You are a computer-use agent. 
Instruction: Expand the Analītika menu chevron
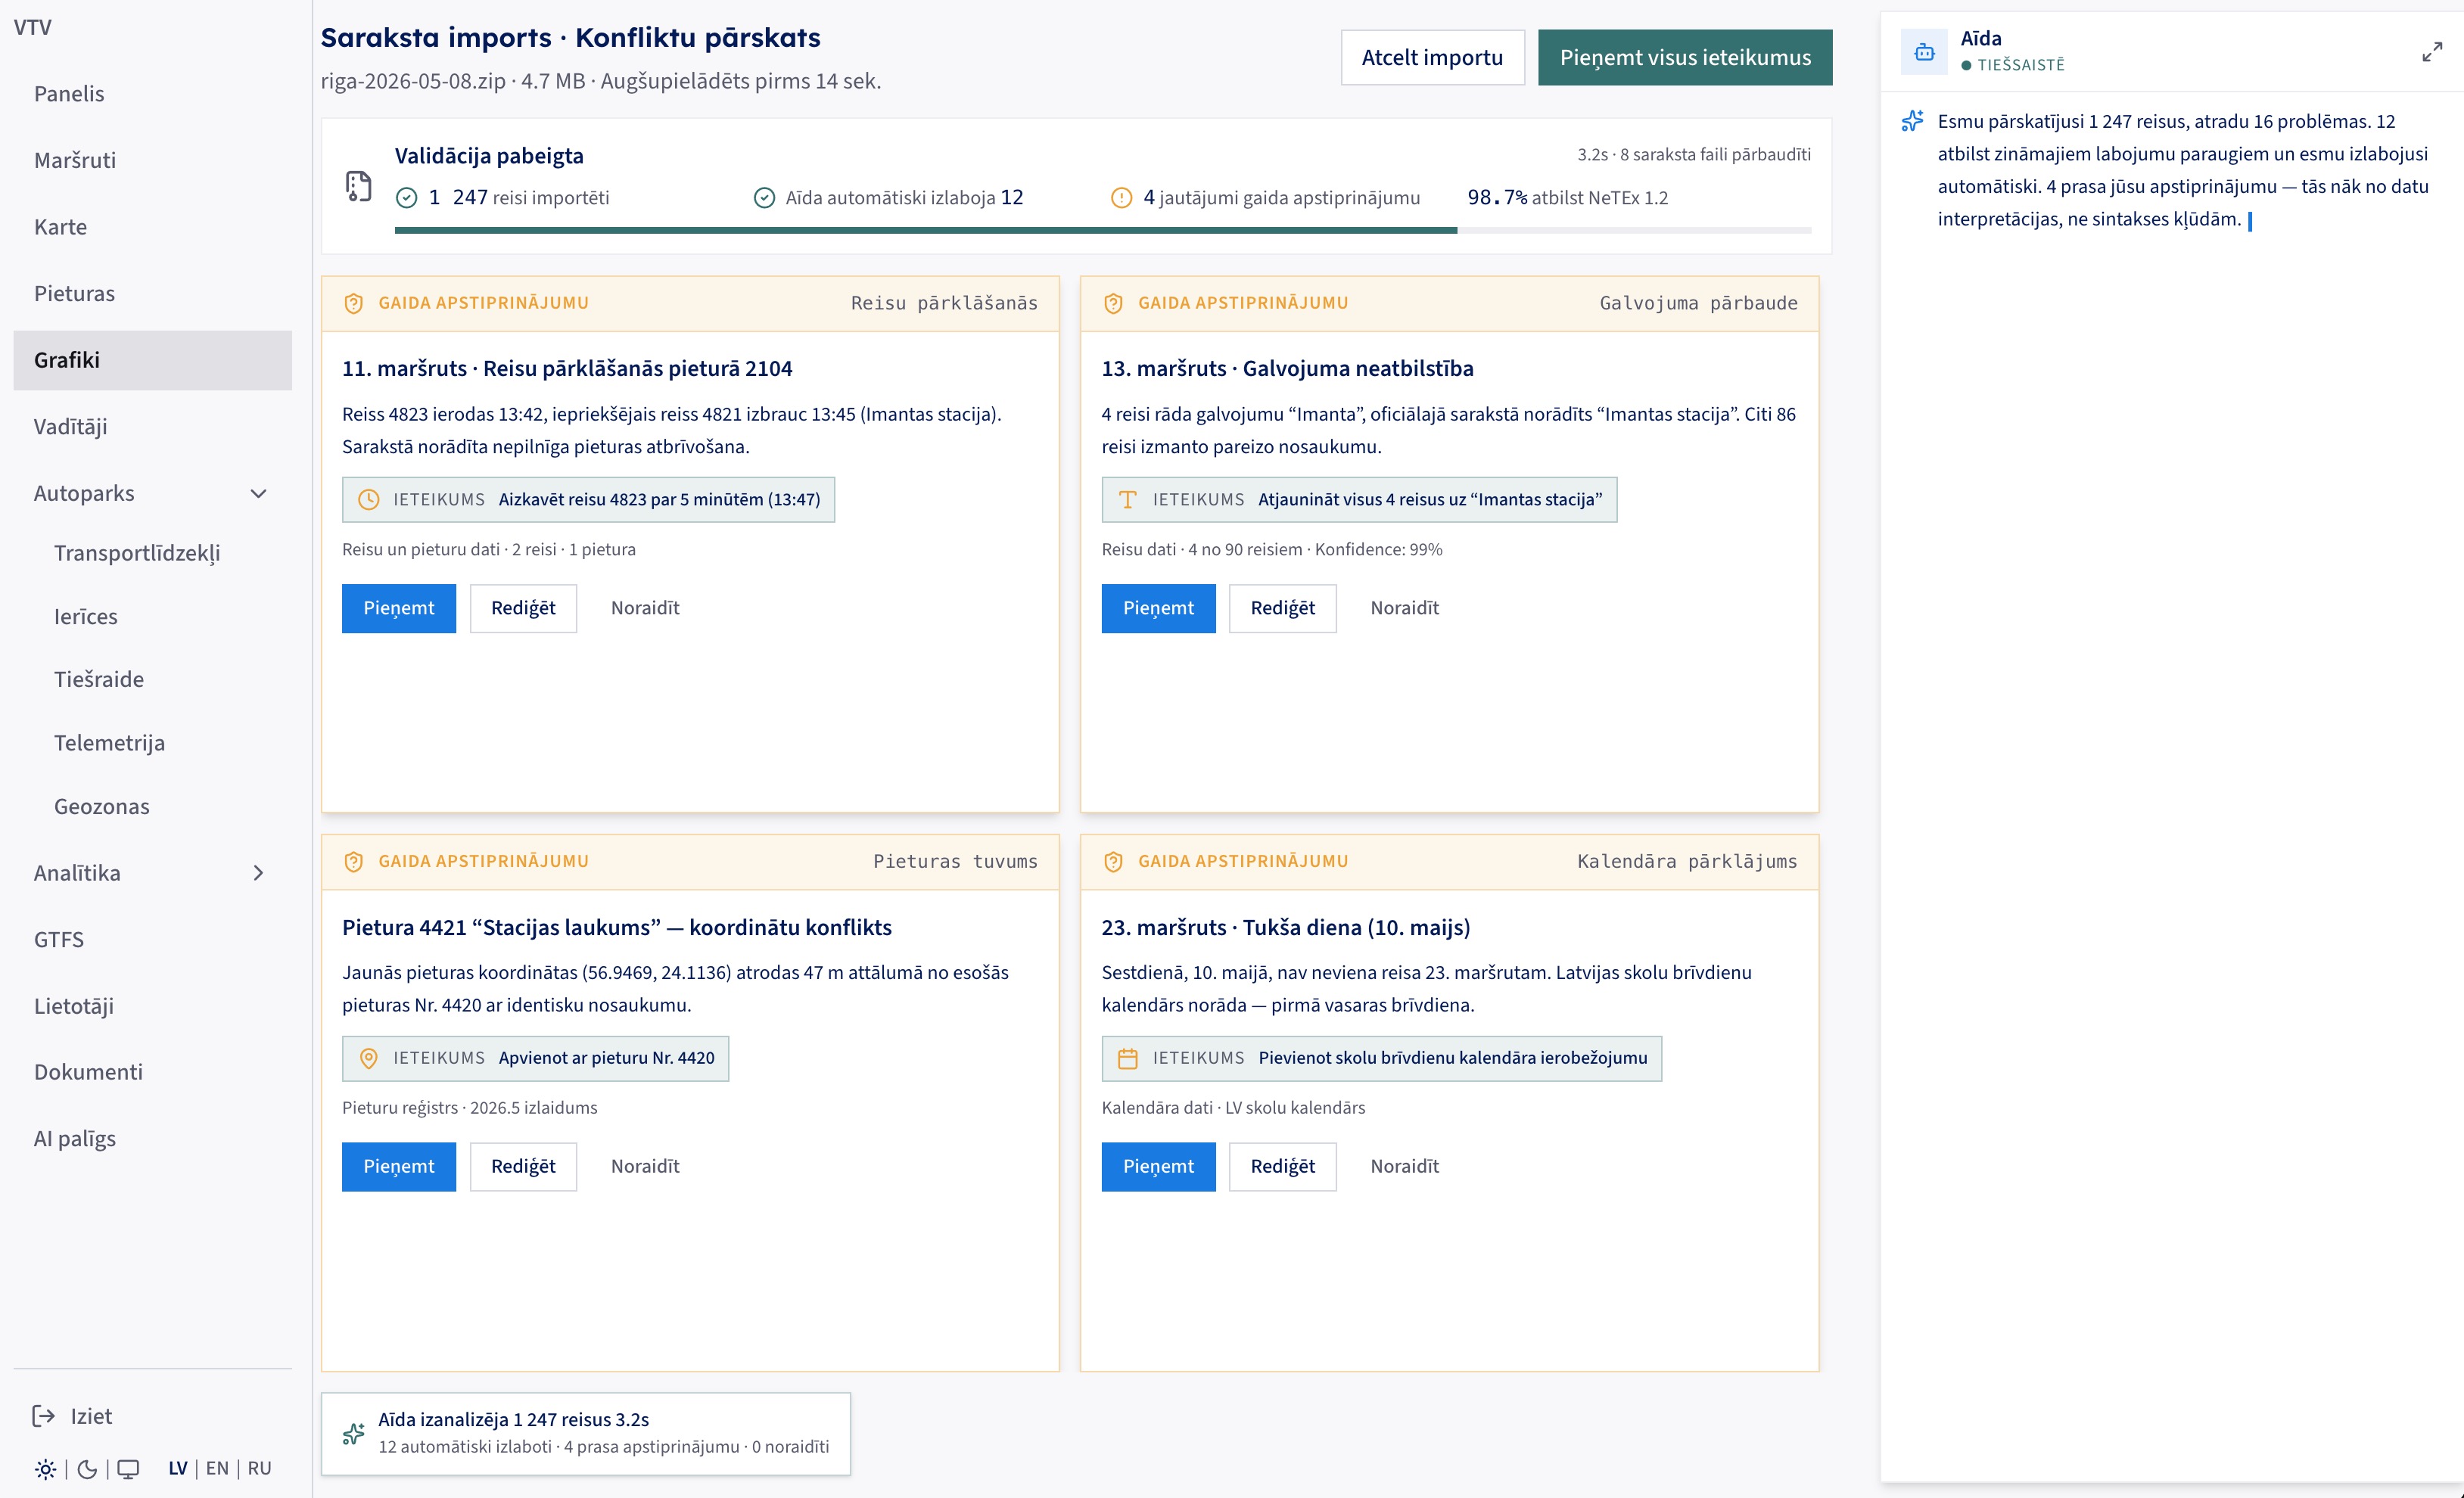[x=258, y=873]
